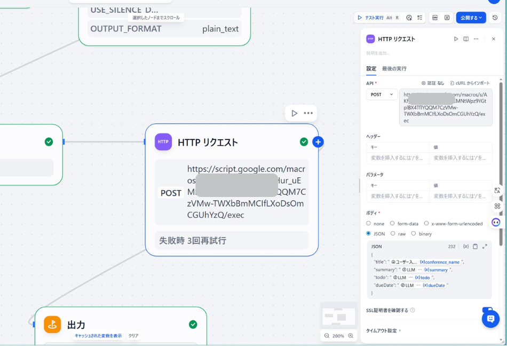
Task: Copy the JSON body using the clipboard icon
Action: [x=475, y=246]
